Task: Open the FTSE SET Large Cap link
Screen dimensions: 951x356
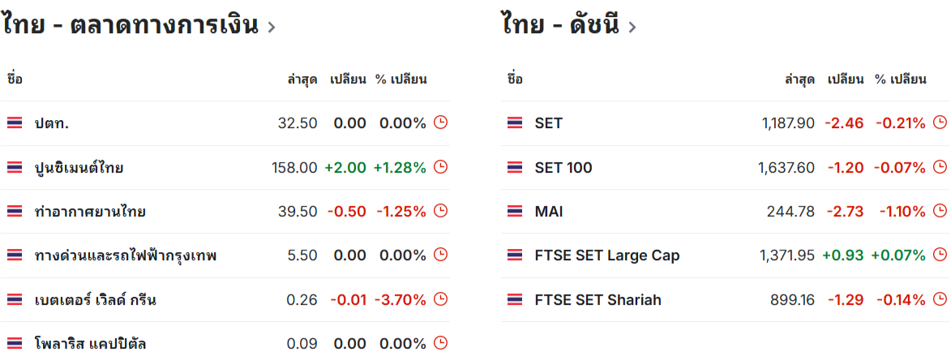Action: click(607, 255)
